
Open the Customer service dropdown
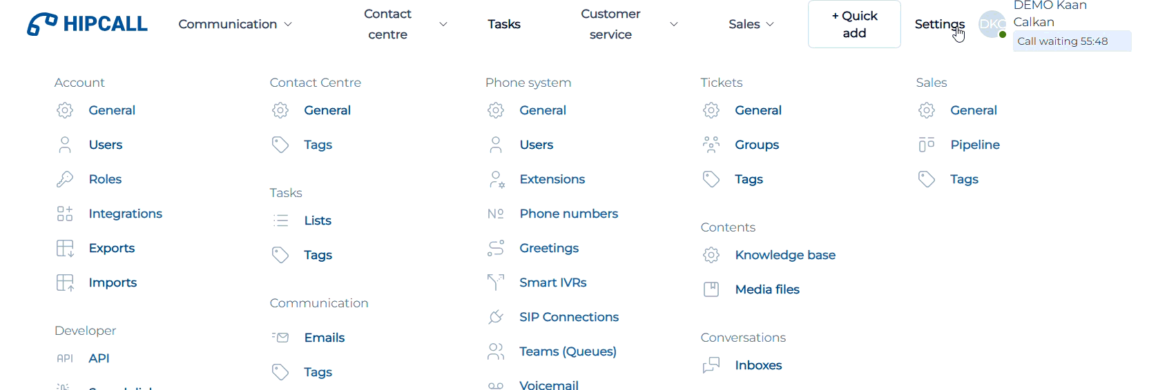pyautogui.click(x=628, y=24)
